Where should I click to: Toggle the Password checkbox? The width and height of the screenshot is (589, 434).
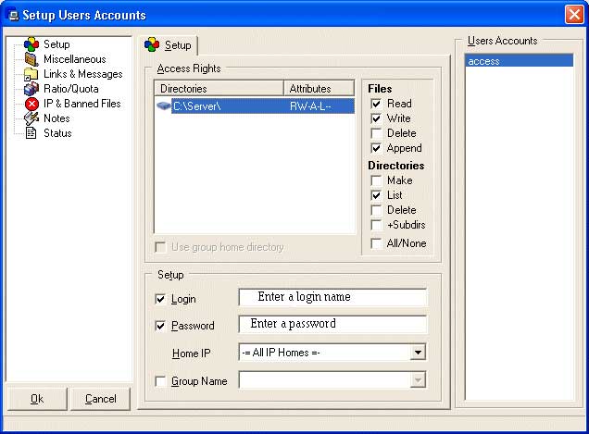(x=160, y=326)
